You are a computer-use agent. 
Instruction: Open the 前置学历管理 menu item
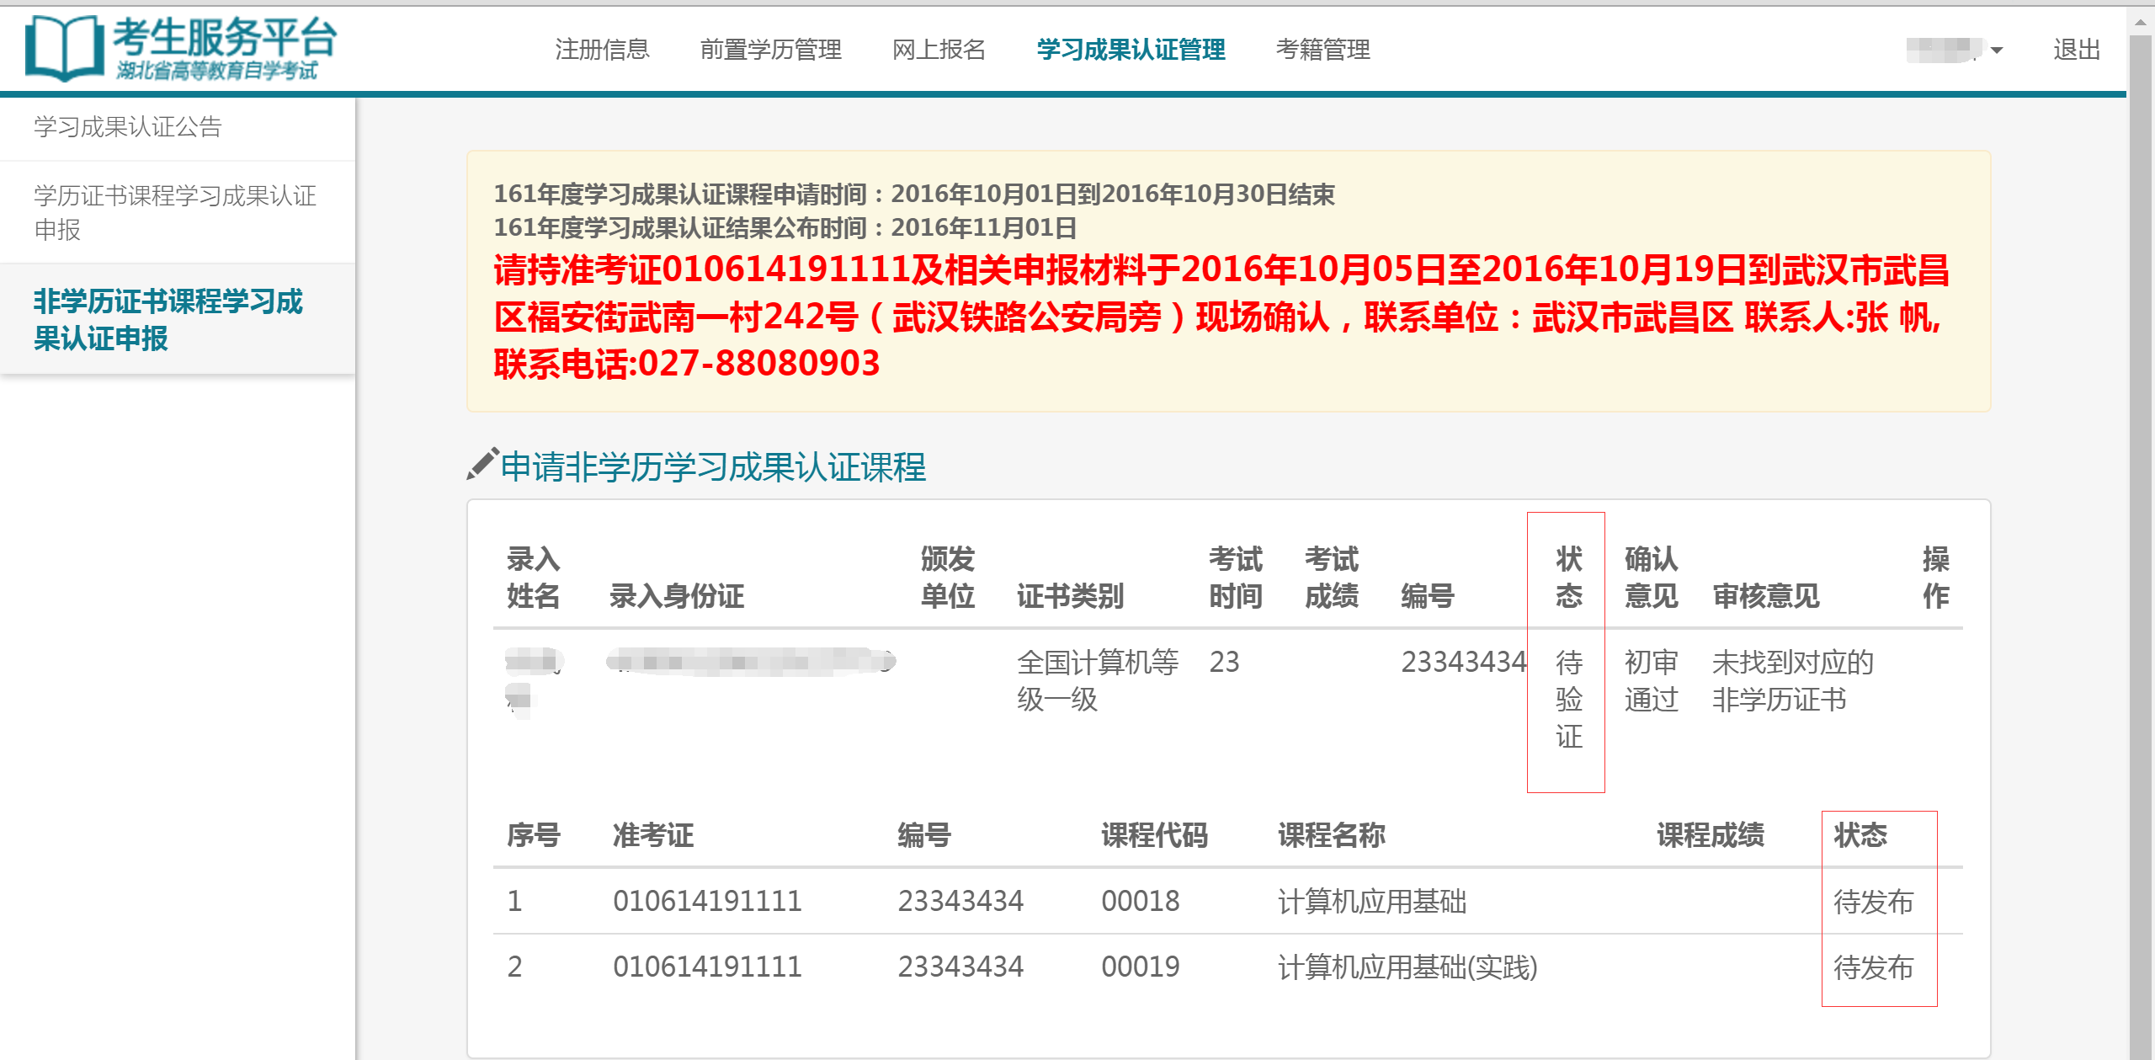771,51
